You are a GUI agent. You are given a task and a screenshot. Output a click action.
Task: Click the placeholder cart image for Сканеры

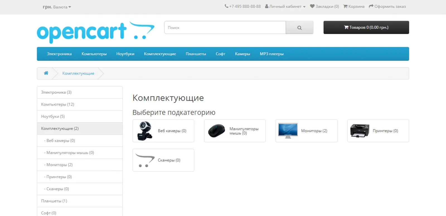click(145, 160)
